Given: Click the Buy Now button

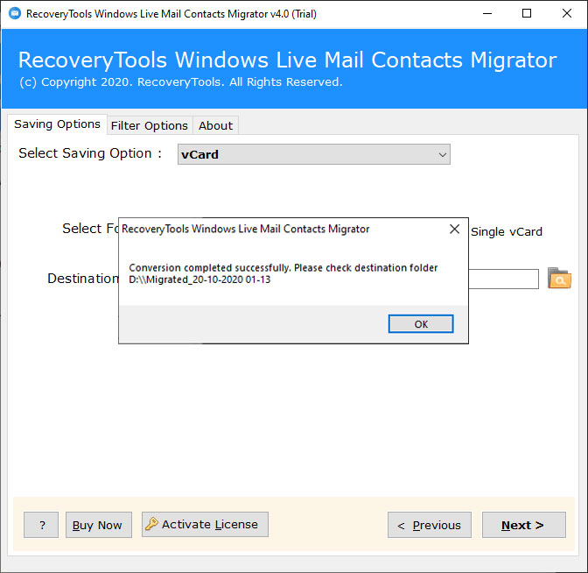Looking at the screenshot, I should tap(99, 525).
